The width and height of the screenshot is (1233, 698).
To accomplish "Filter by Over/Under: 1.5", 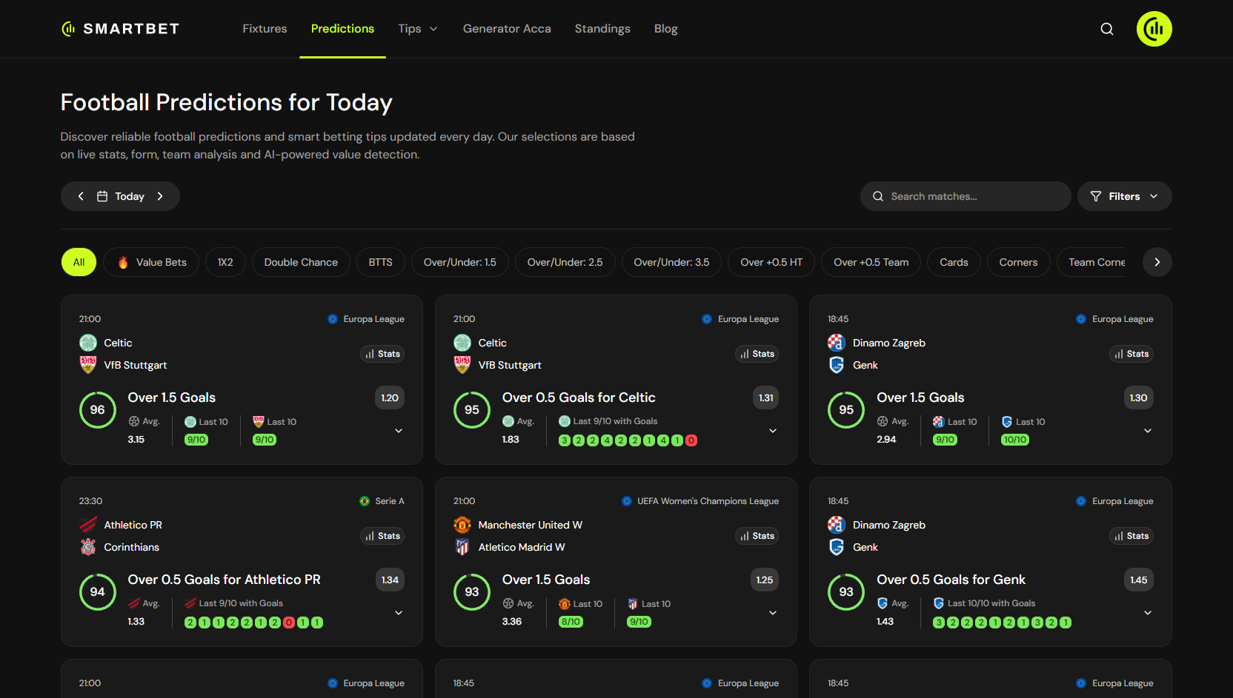I will (460, 262).
